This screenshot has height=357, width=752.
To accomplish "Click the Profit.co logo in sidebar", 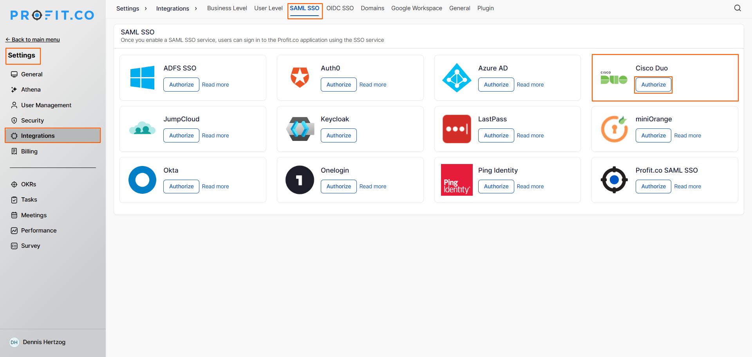I will click(x=52, y=15).
